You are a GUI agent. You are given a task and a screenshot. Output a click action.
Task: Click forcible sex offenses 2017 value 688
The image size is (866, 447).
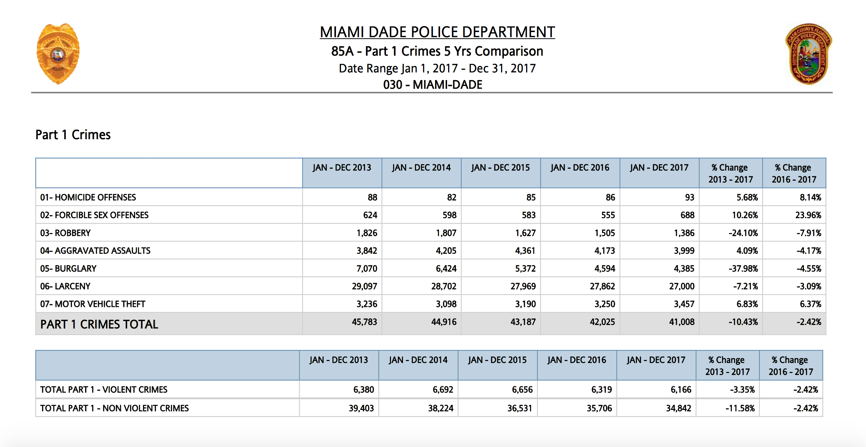click(687, 215)
